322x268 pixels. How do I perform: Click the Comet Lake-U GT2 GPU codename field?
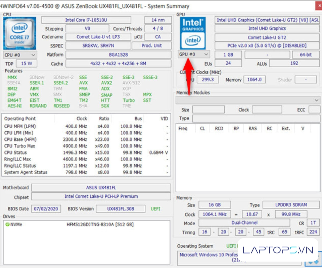point(267,38)
